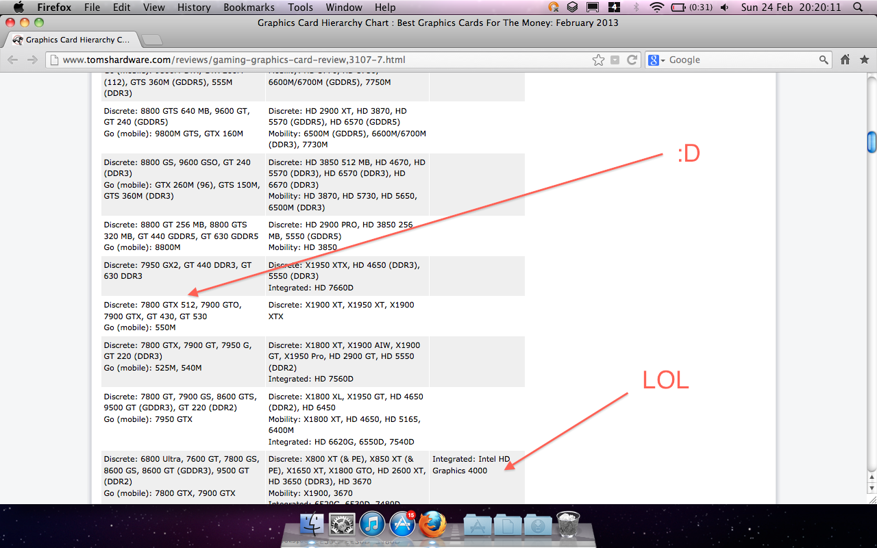The width and height of the screenshot is (877, 548).
Task: Click 'Discrete: HD 3850 512 MB' cell
Action: [x=347, y=185]
